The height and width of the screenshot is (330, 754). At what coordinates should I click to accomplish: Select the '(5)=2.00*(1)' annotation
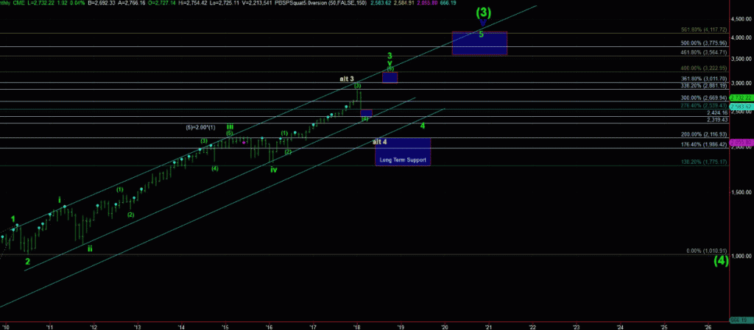[x=200, y=128]
